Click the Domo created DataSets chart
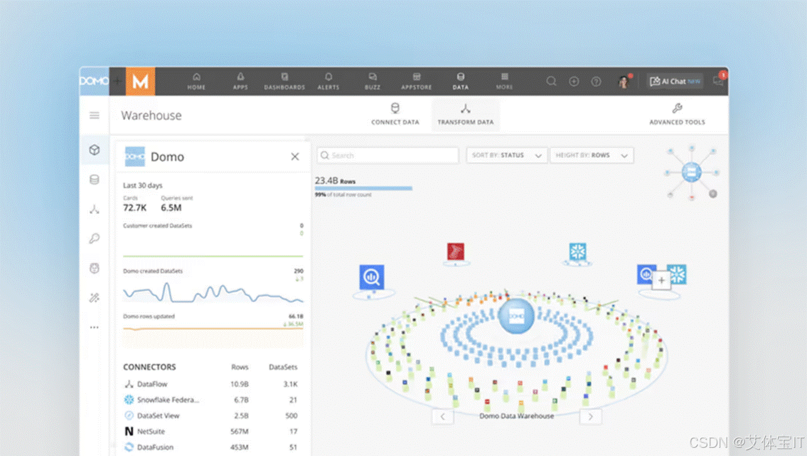807x456 pixels. pyautogui.click(x=213, y=291)
